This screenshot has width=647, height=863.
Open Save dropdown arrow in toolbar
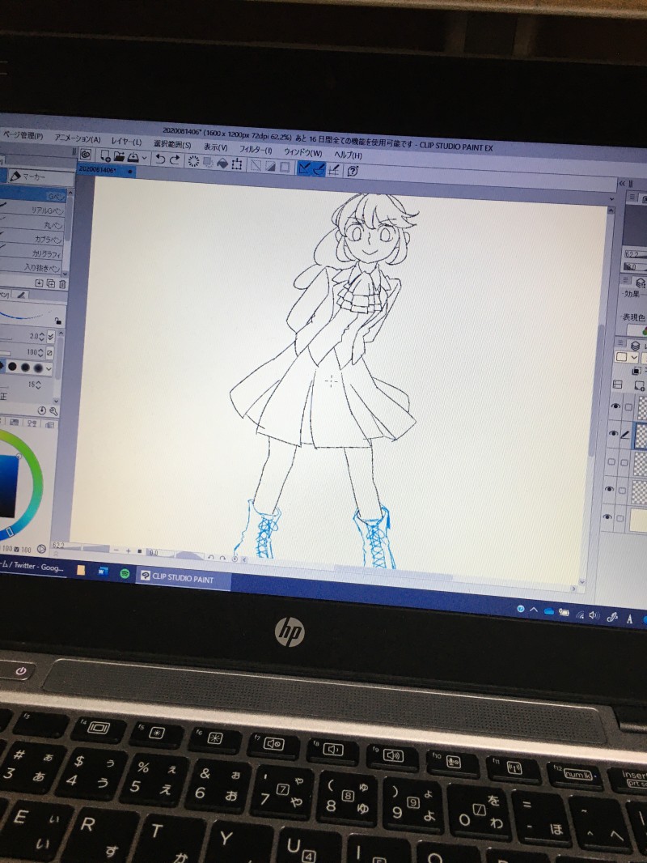(145, 159)
